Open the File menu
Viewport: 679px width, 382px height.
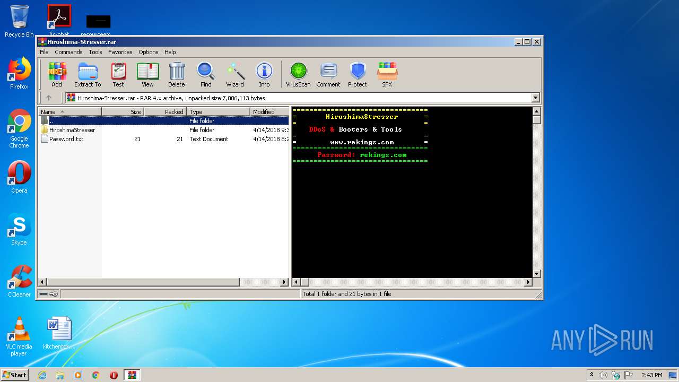pyautogui.click(x=44, y=52)
